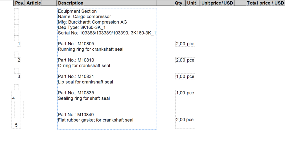Viewport: 285px width, 143px height.
Task: Click Part No. M10810 entry
Action: (x=76, y=60)
